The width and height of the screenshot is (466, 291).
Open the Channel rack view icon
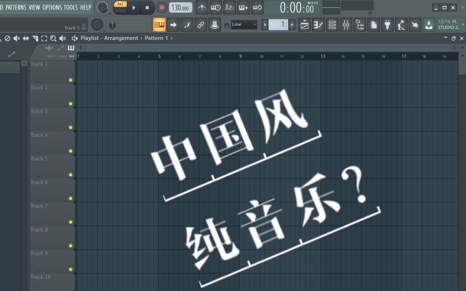pyautogui.click(x=332, y=25)
